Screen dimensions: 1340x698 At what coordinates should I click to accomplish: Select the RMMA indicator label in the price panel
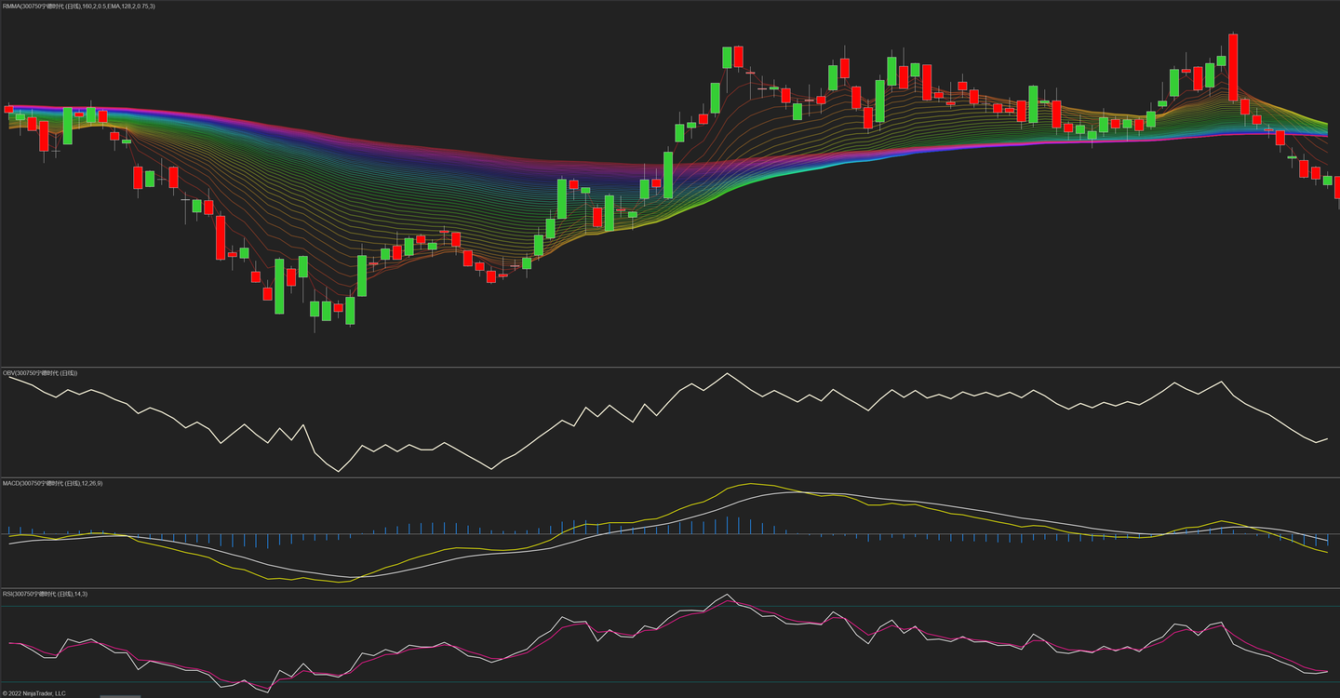click(x=79, y=6)
